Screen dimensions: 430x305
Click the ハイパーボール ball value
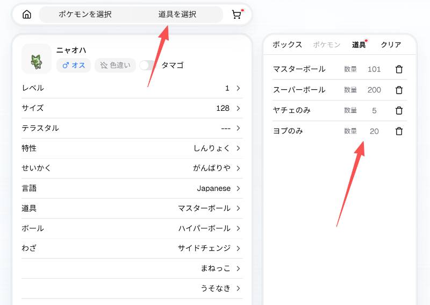click(x=204, y=229)
